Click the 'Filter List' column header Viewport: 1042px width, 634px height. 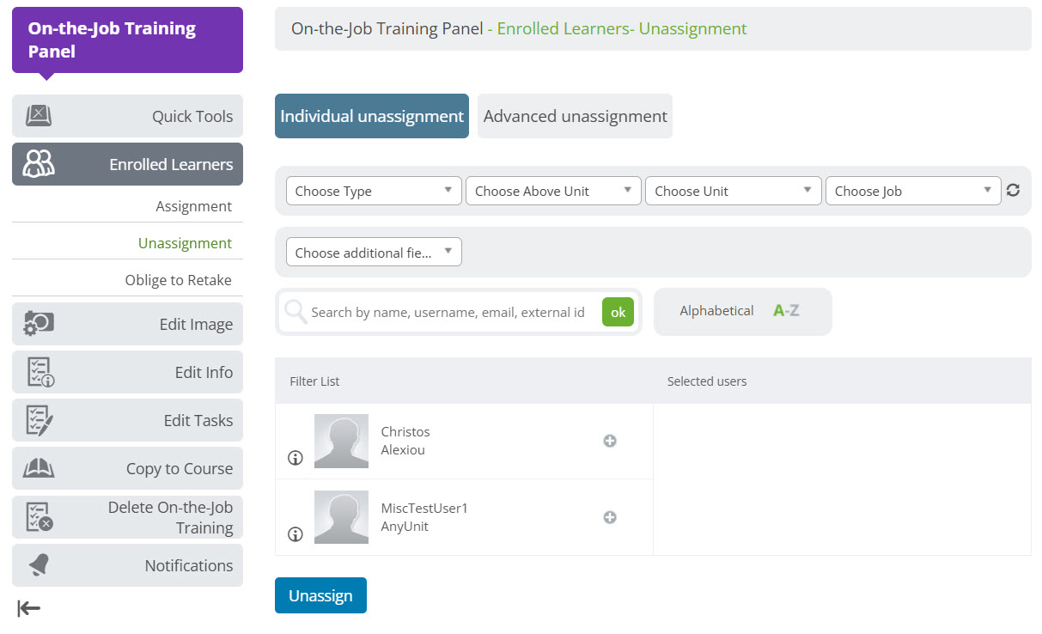tap(314, 381)
